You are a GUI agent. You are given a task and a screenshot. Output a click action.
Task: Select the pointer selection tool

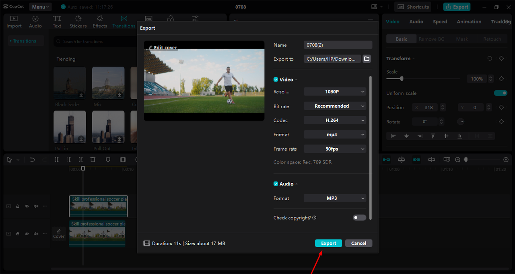click(10, 159)
